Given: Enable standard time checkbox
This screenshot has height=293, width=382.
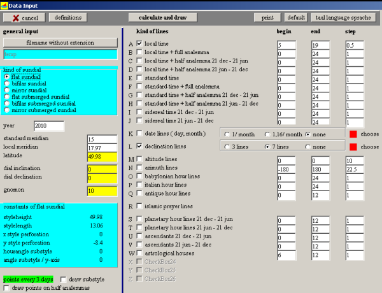Looking at the screenshot, I should 139,78.
